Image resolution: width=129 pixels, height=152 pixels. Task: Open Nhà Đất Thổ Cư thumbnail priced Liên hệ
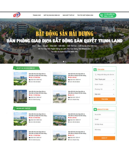coord(60,119)
